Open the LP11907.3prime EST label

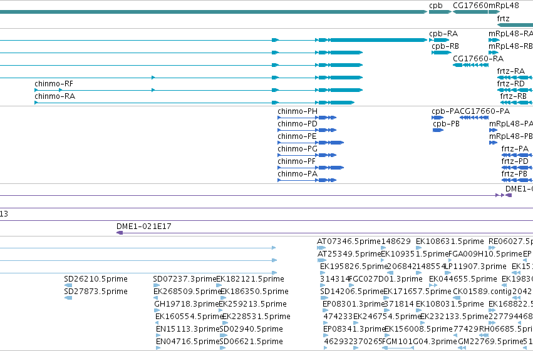click(476, 267)
